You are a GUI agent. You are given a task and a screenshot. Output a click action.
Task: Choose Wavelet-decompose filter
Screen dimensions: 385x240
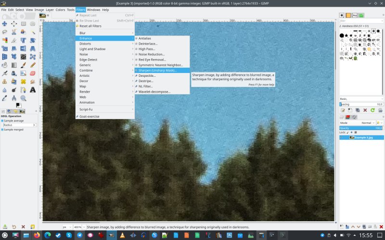click(162, 92)
